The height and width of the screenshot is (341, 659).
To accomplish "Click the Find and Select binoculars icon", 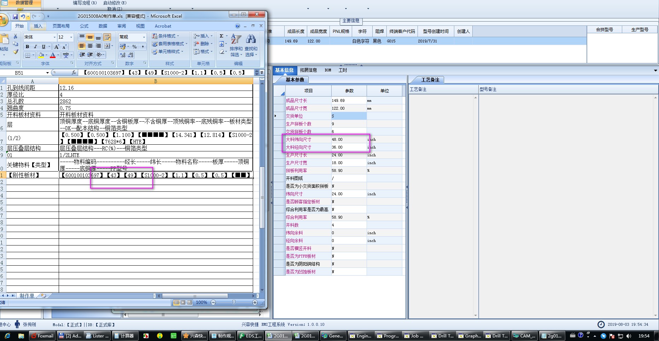I will click(x=251, y=39).
